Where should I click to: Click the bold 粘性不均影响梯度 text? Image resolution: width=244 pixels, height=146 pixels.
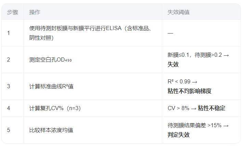[189, 91]
